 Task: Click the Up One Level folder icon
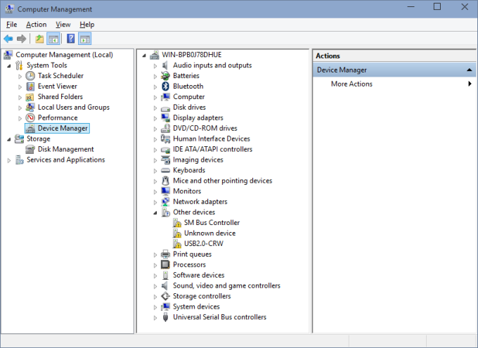[39, 39]
